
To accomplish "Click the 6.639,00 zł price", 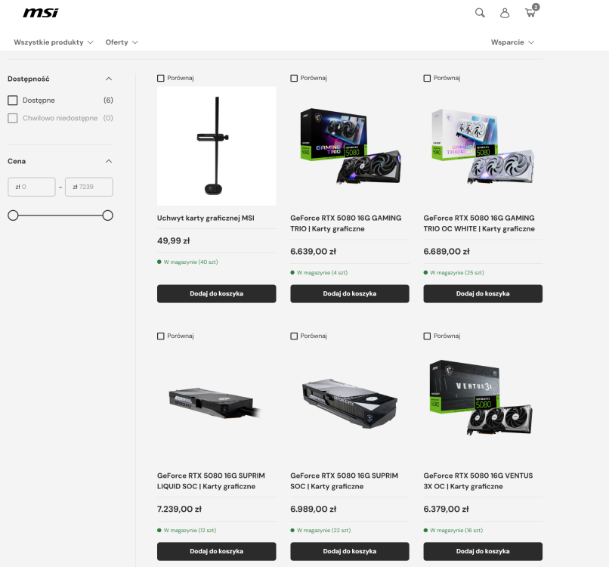I will (313, 252).
